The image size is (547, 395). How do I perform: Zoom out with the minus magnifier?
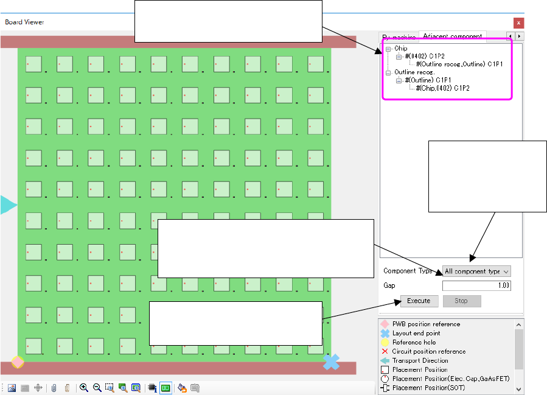97,388
